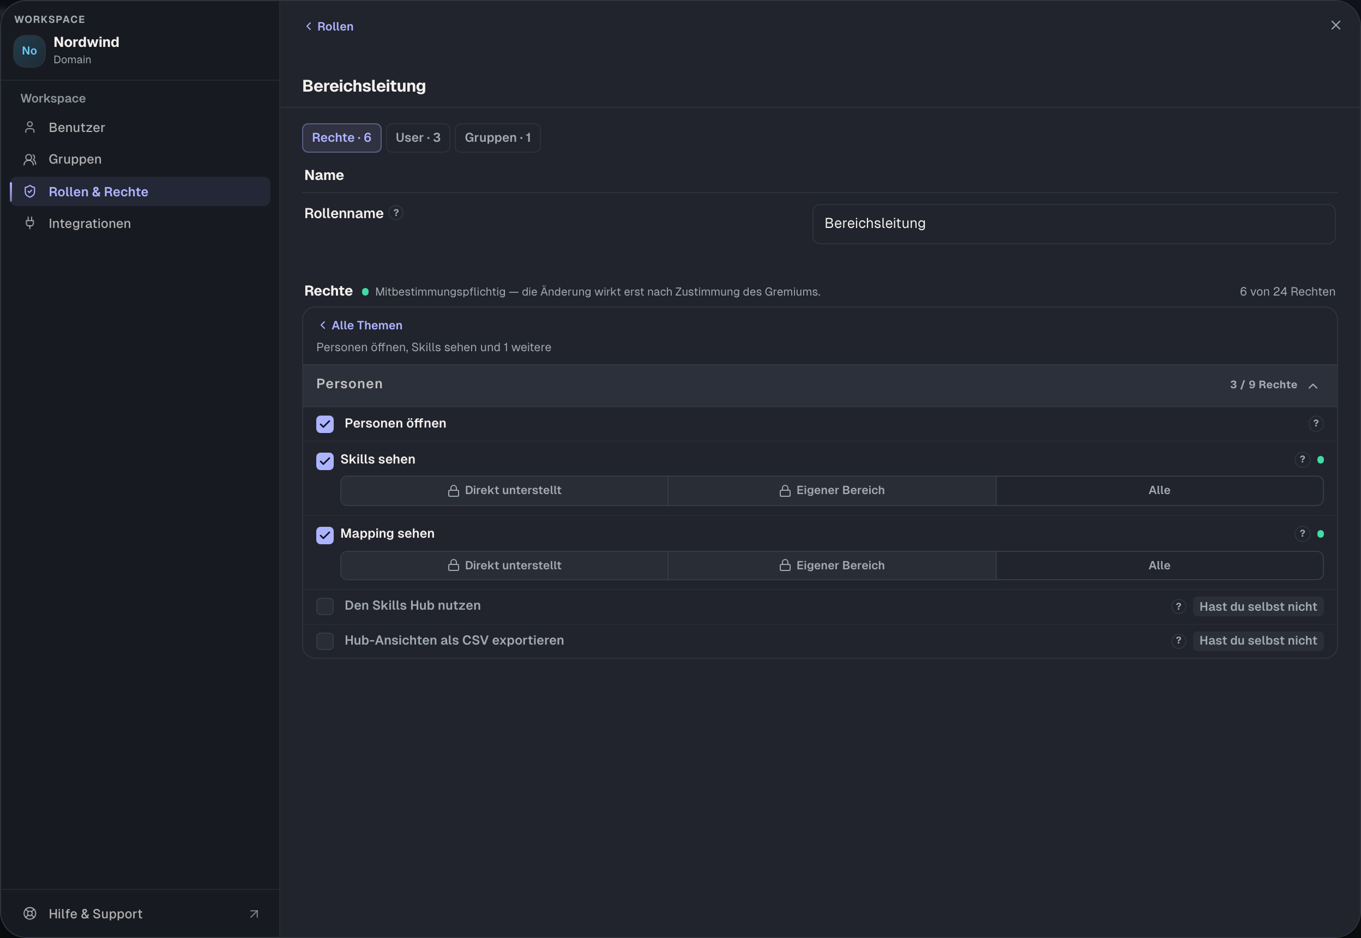Open help icon for Hub-Ansichten als CSV exportieren

pos(1178,641)
